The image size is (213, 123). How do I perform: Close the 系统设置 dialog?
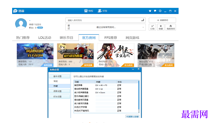(x=139, y=69)
